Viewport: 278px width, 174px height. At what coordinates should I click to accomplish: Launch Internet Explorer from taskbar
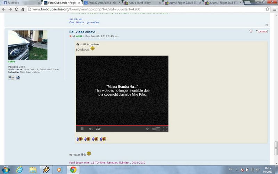click(19, 170)
